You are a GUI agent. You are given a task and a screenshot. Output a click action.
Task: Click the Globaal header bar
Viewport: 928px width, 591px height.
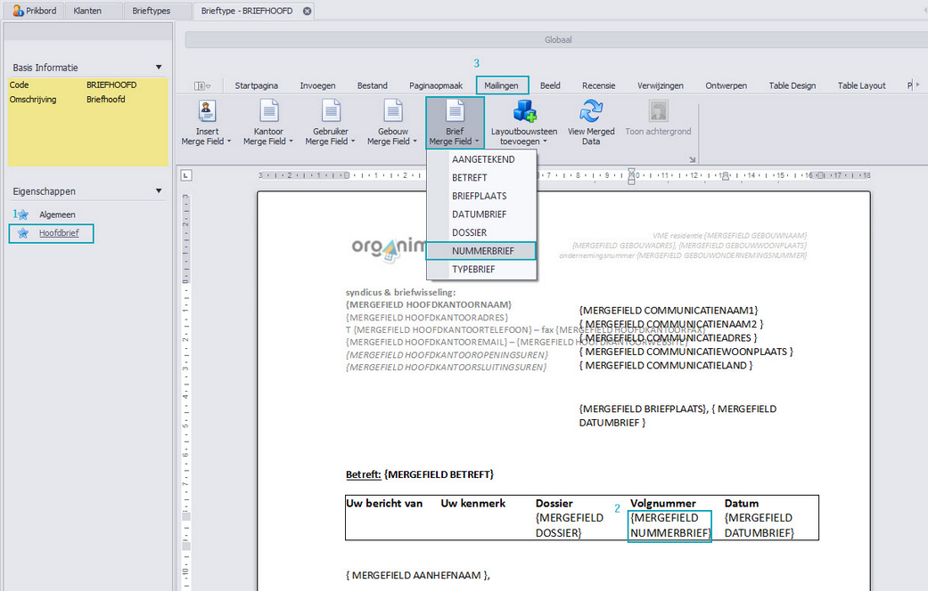pyautogui.click(x=556, y=39)
